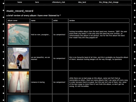Open the cliterature_club page
This screenshot has width=136, height=102.
[58, 2]
